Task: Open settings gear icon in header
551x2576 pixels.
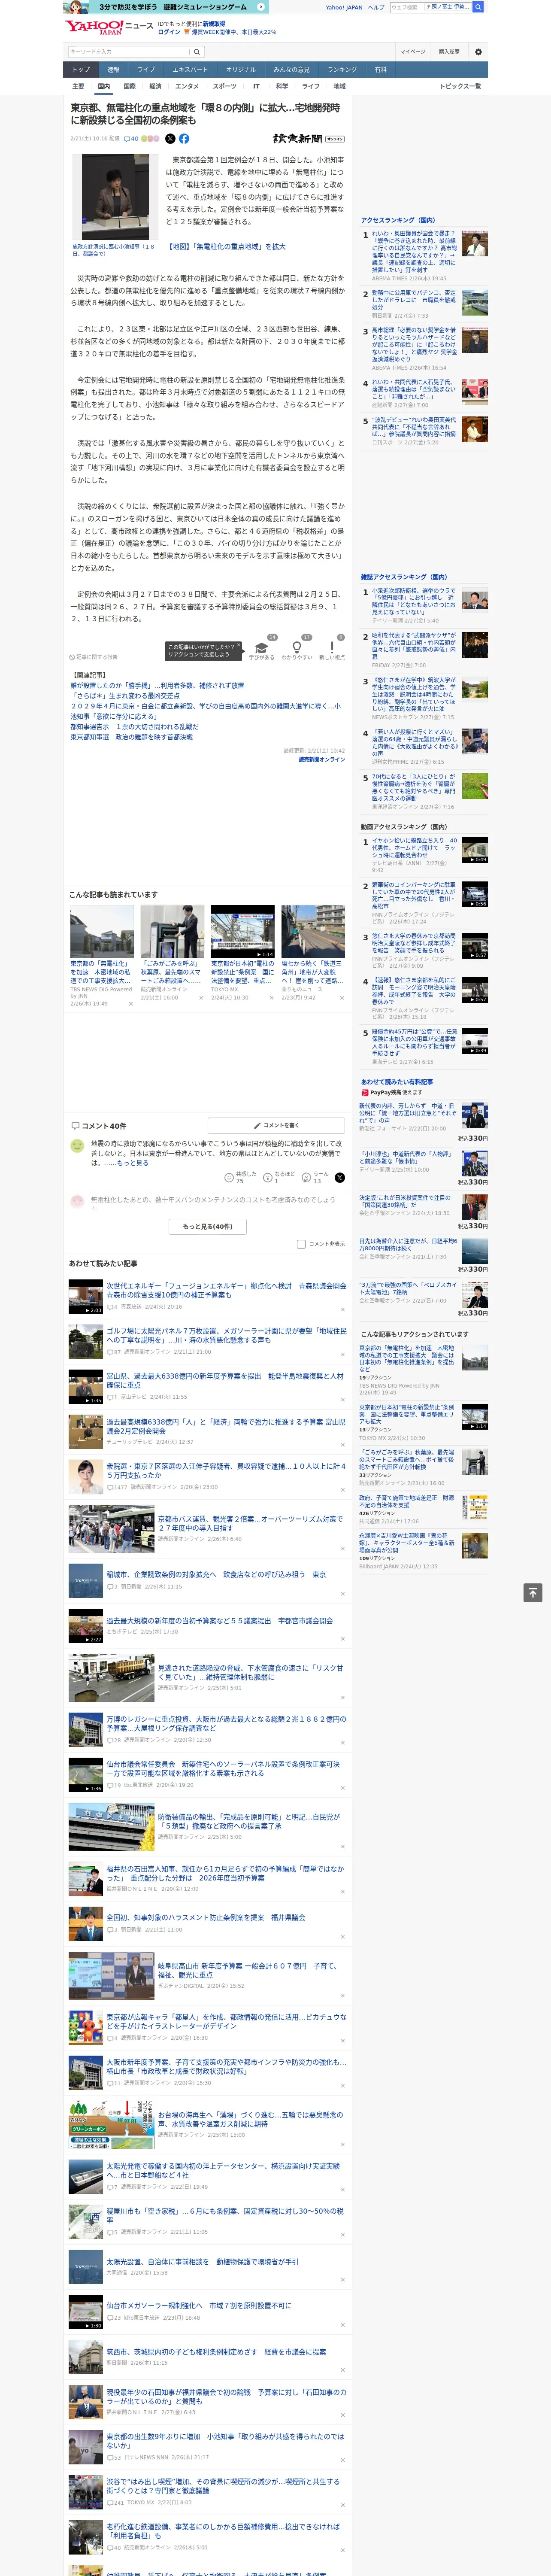Action: [478, 51]
